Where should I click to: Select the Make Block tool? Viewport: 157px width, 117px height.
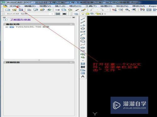click(x=83, y=57)
